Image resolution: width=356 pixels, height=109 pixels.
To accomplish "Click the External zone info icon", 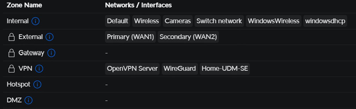I will pos(49,37).
